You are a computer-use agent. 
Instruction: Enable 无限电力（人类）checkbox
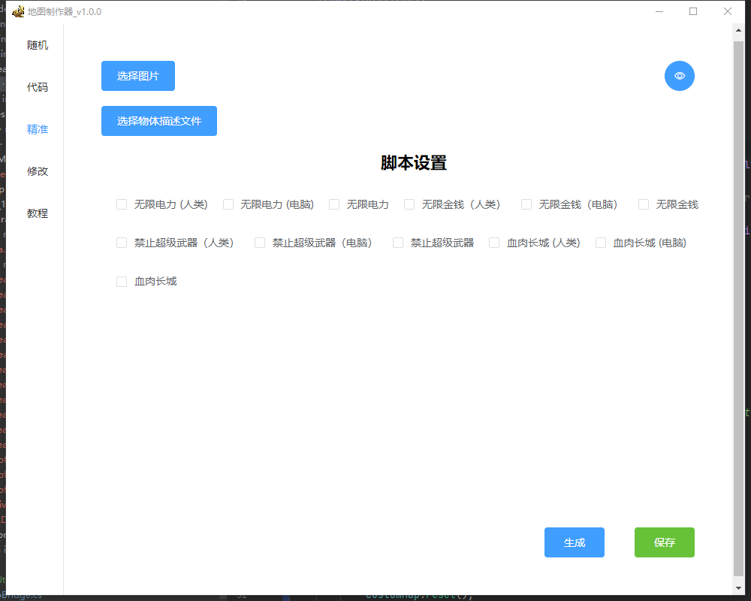tap(121, 204)
